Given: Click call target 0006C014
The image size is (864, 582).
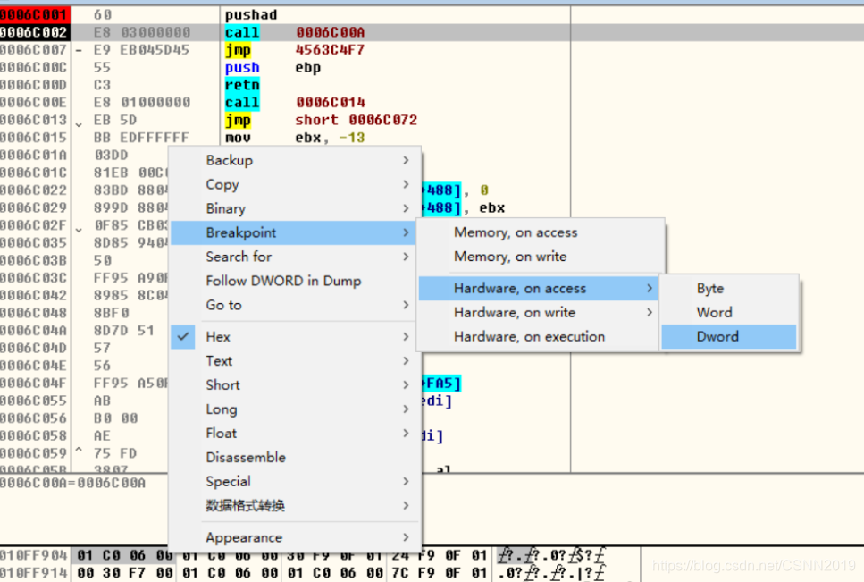Looking at the screenshot, I should (x=330, y=103).
